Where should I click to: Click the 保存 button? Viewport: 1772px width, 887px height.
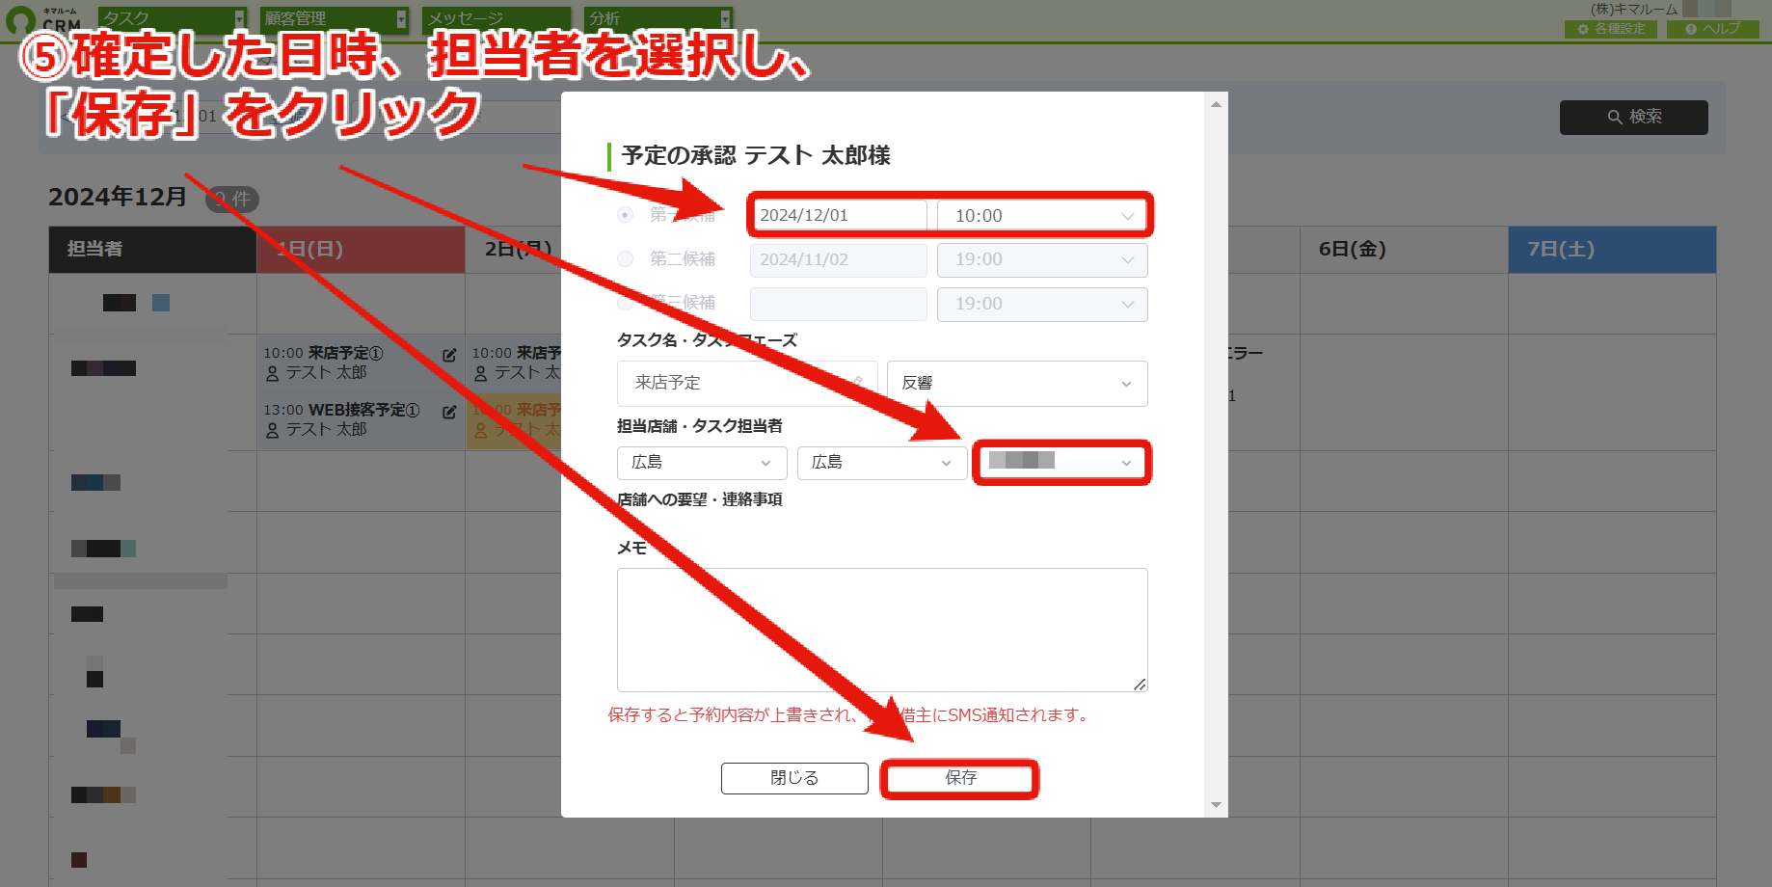pos(960,778)
